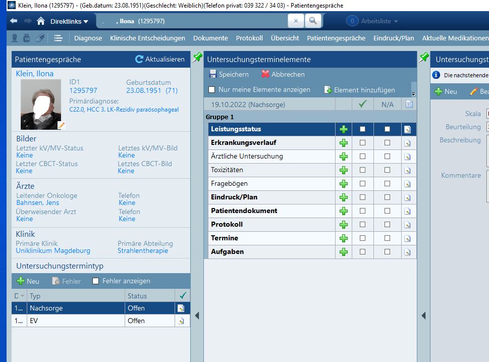Click green plus next to Toxizitäten

344,170
